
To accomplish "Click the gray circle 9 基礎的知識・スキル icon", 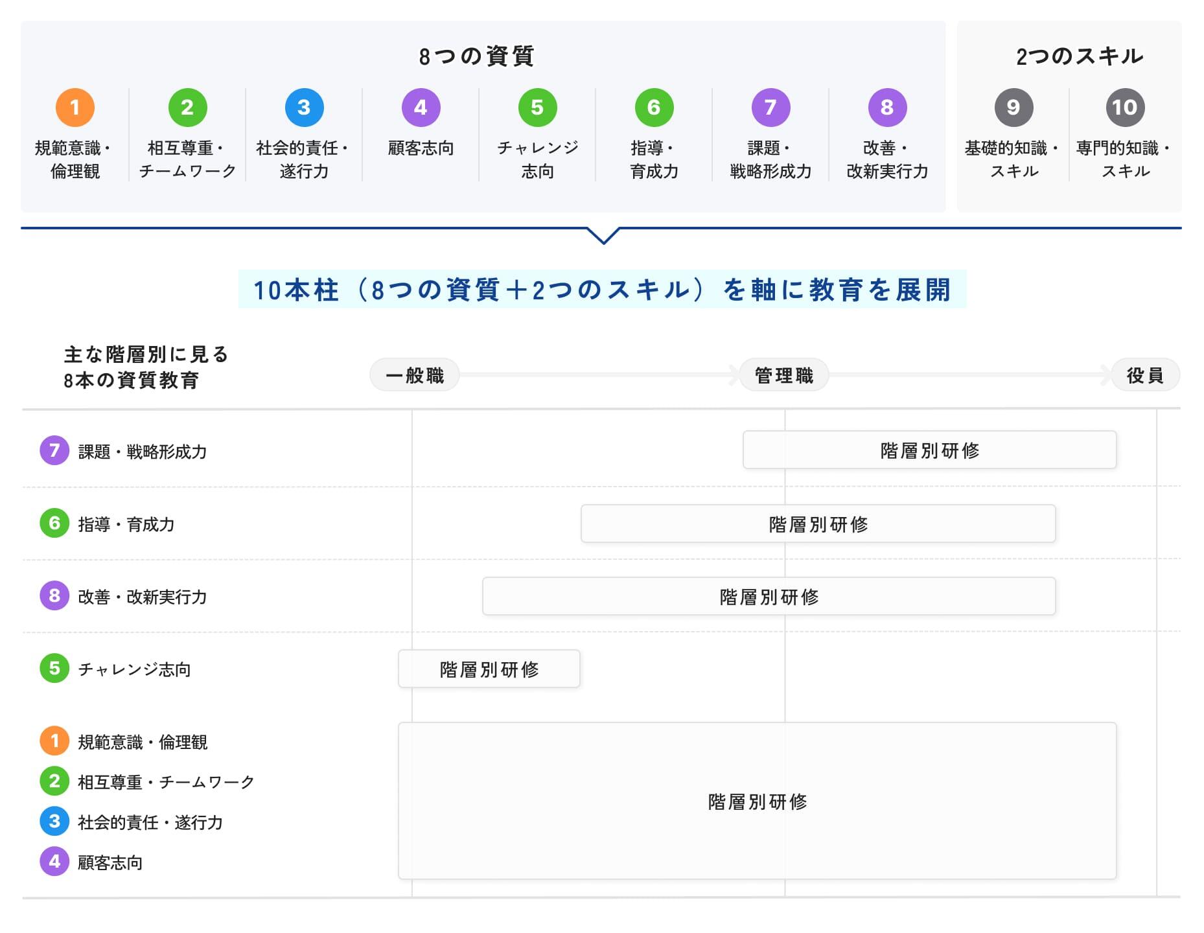I will coord(1013,108).
